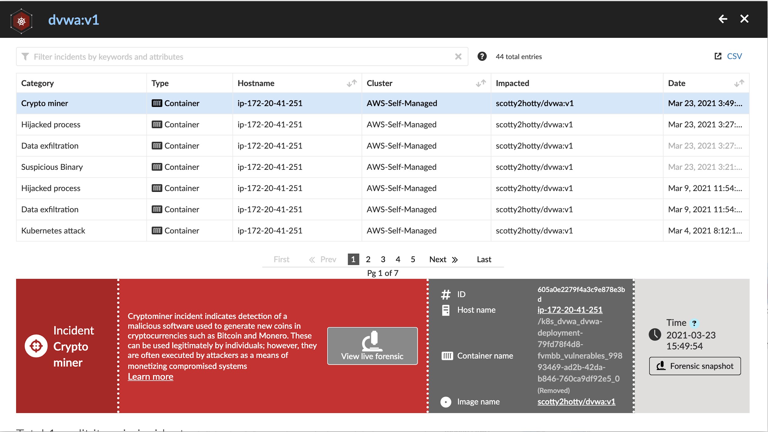Click Hijacked process dated Mar 9
Screen dimensions: 768x432
pos(51,188)
